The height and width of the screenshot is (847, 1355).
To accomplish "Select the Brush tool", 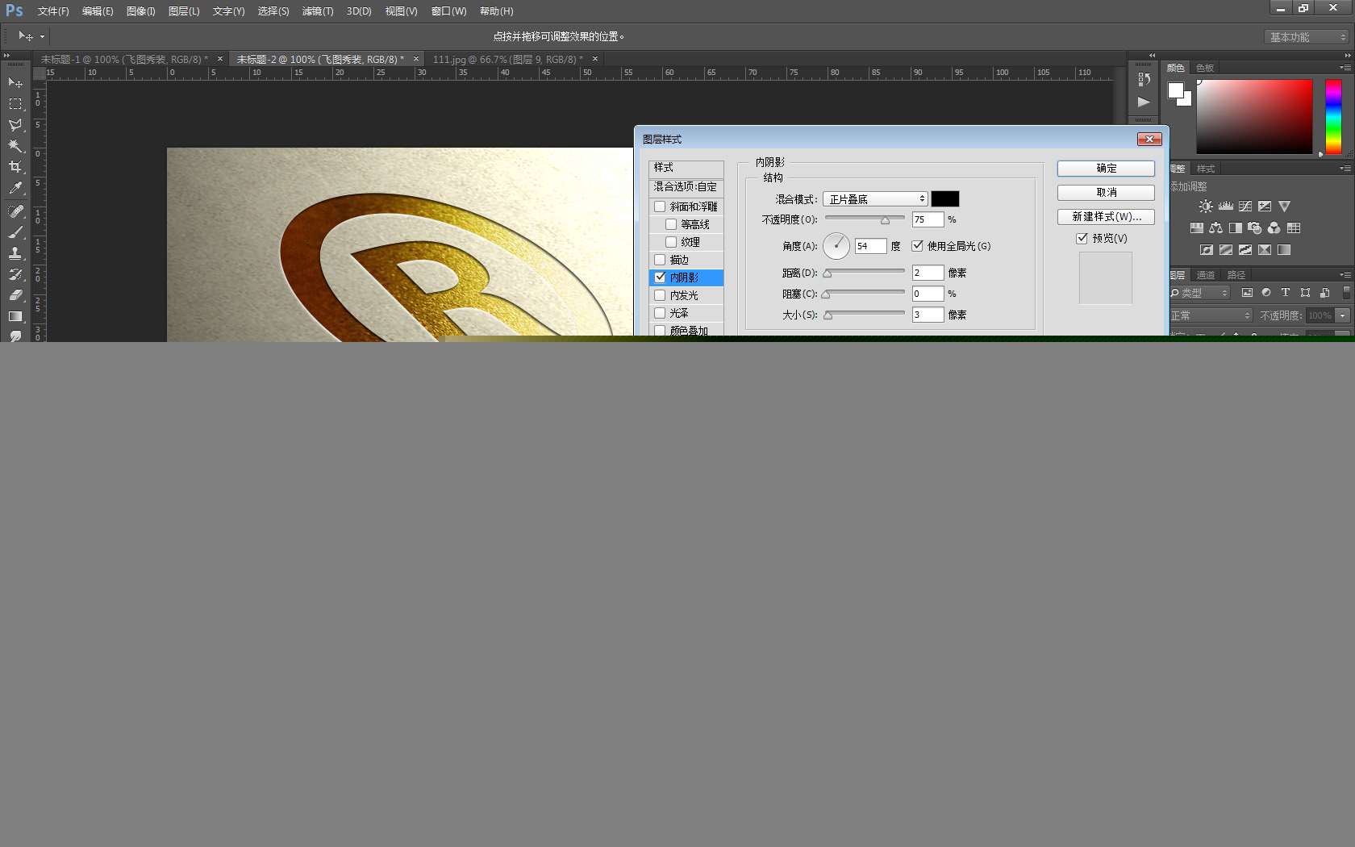I will (15, 232).
